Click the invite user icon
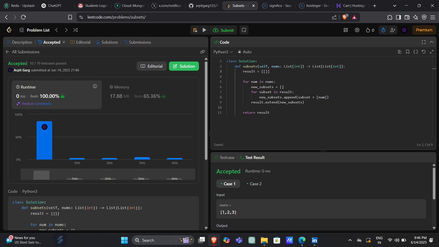This screenshot has height=247, width=439. pos(393,30)
